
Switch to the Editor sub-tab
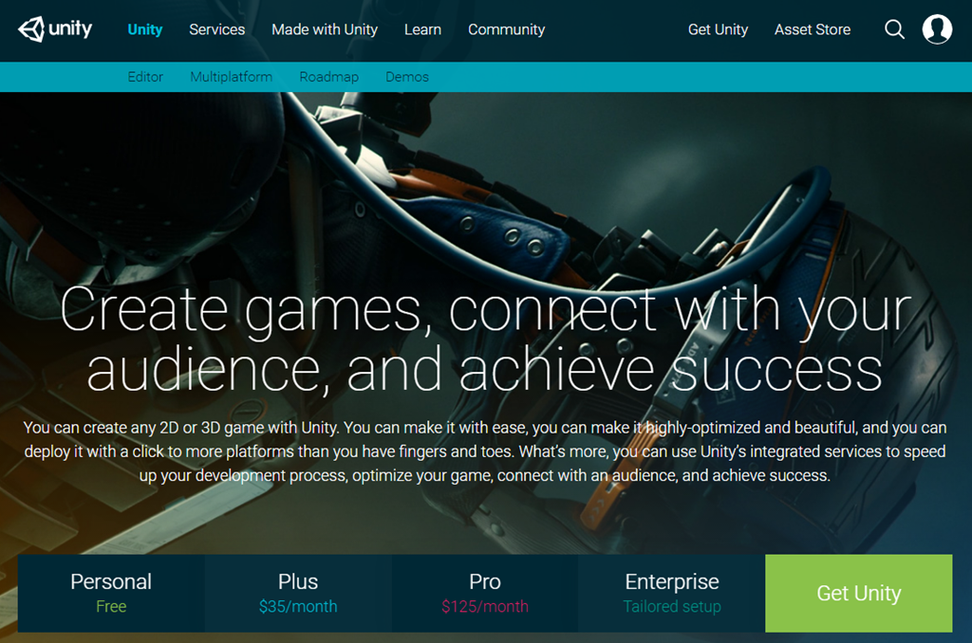(145, 77)
